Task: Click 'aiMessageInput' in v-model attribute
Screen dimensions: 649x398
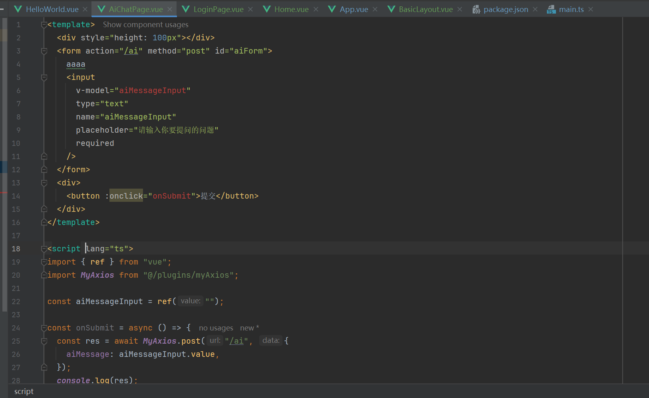Action: (x=153, y=91)
